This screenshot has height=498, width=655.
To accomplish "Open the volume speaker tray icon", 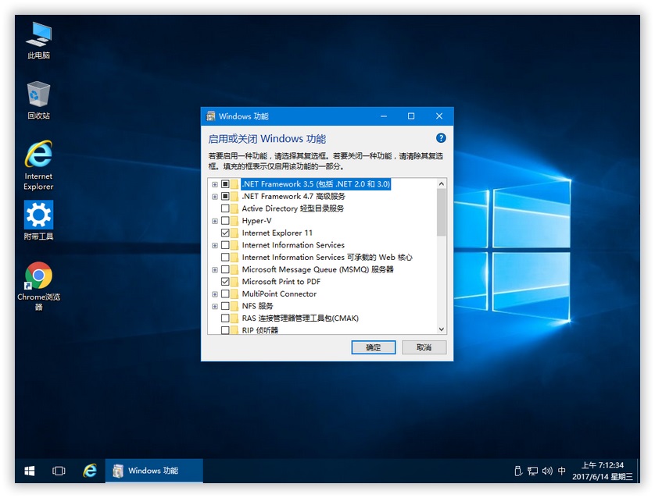I will click(x=547, y=471).
